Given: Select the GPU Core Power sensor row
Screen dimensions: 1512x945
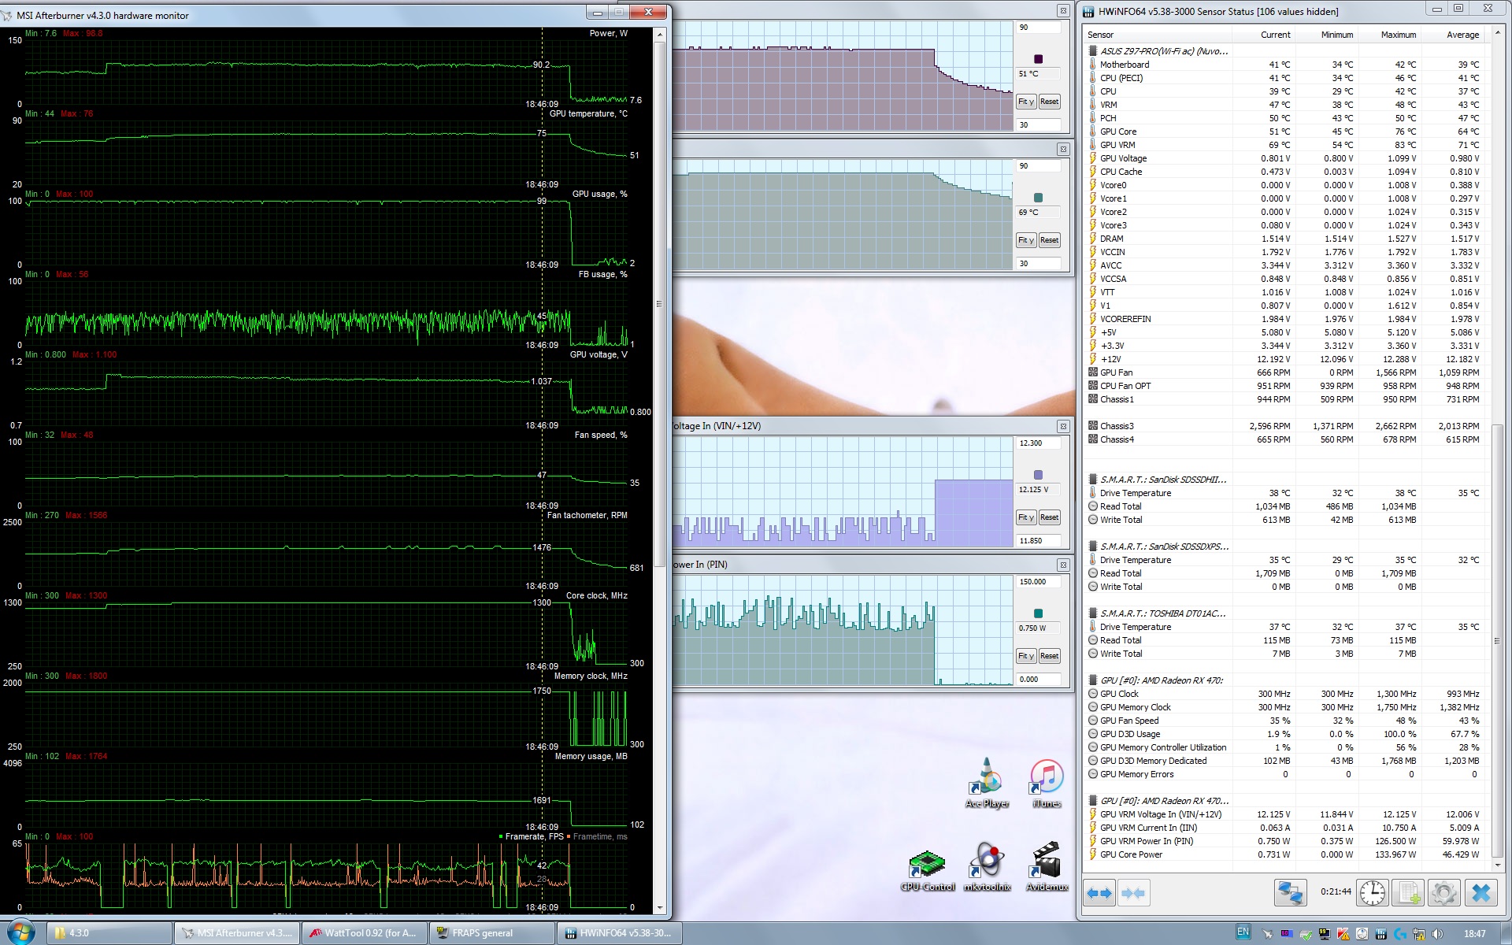Looking at the screenshot, I should pyautogui.click(x=1131, y=854).
